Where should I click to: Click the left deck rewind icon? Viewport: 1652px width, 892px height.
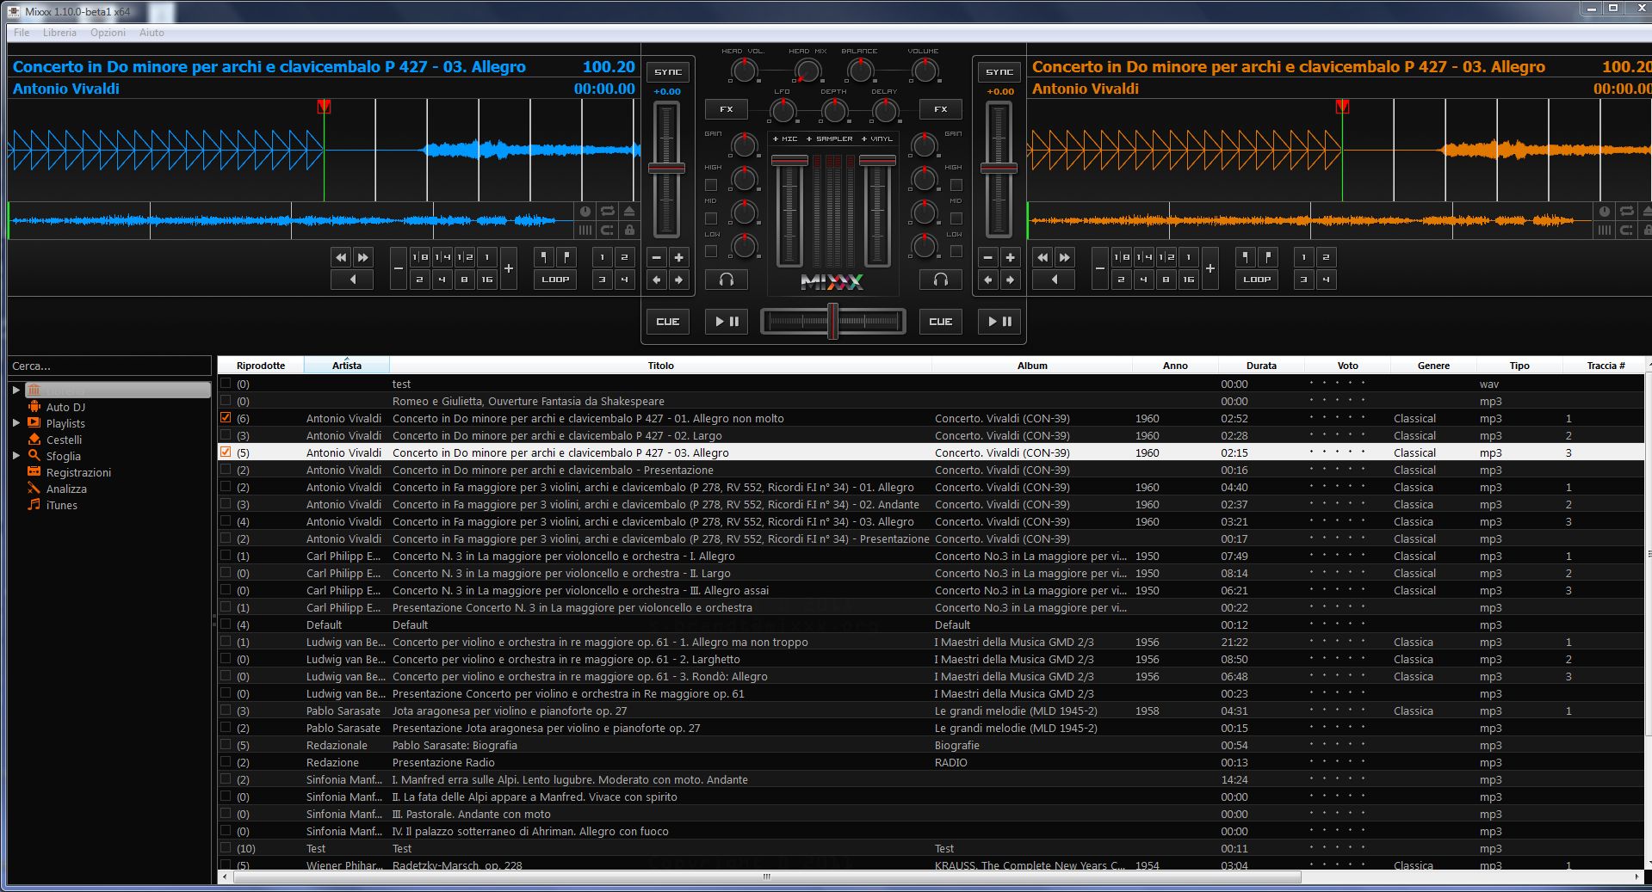[342, 257]
